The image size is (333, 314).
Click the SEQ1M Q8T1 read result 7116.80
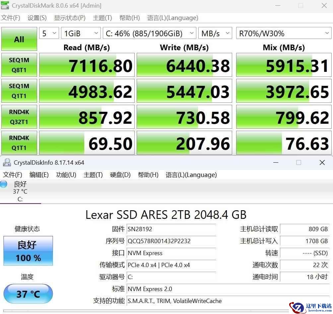[x=87, y=65]
